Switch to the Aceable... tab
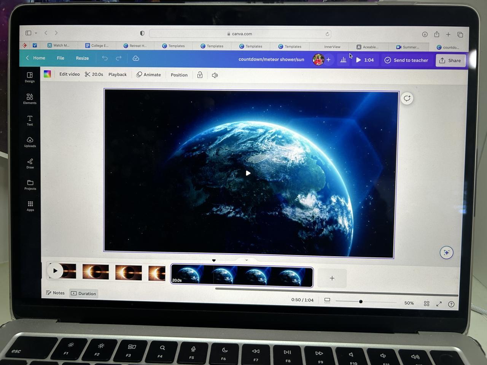 (x=368, y=47)
